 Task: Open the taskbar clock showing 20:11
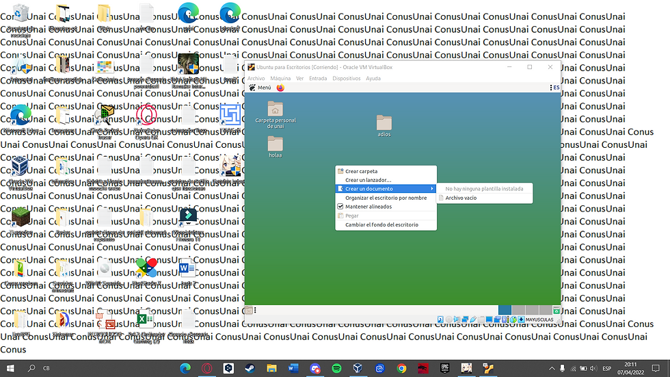[630, 368]
